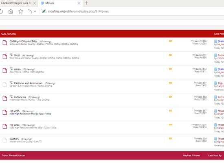
Task: Click the yellow feed icon in HD x265 row
Action: pos(170,111)
